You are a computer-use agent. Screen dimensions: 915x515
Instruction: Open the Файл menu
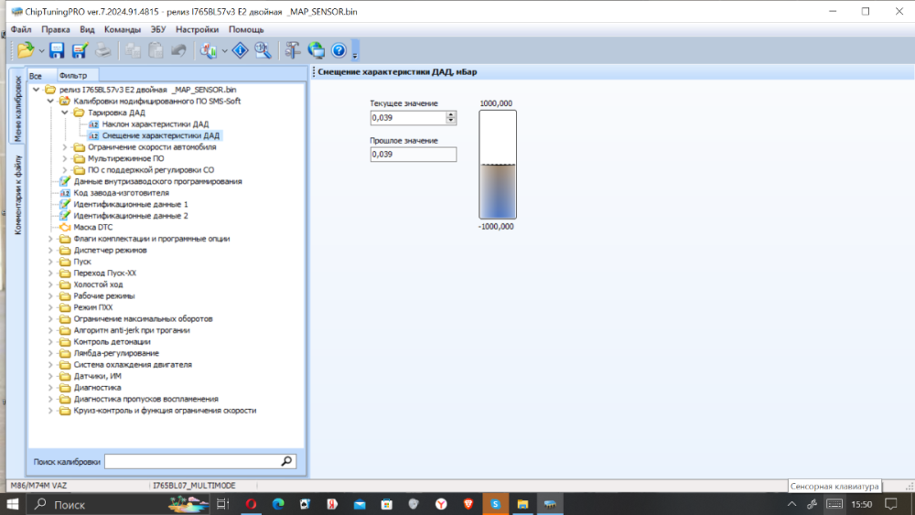(21, 29)
